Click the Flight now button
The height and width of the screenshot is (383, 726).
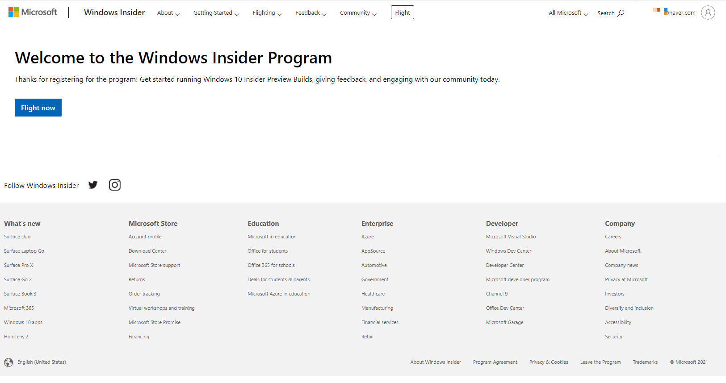click(38, 108)
